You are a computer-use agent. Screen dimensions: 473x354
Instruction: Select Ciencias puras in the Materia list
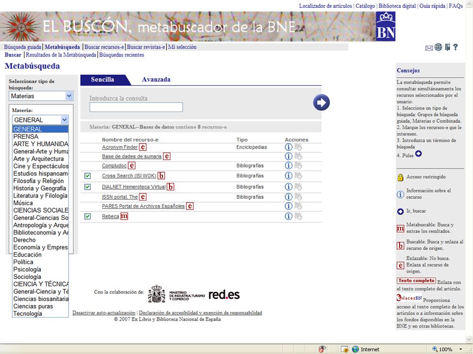40,306
